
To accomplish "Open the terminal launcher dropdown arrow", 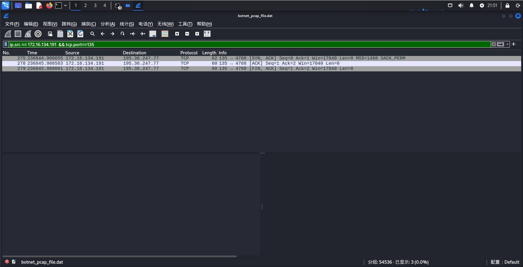I will point(65,5).
